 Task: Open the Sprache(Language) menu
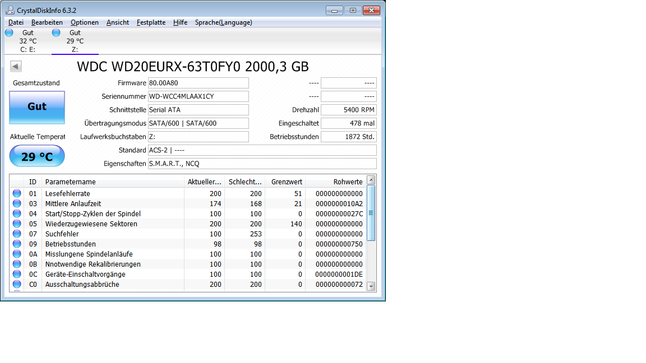(x=223, y=22)
